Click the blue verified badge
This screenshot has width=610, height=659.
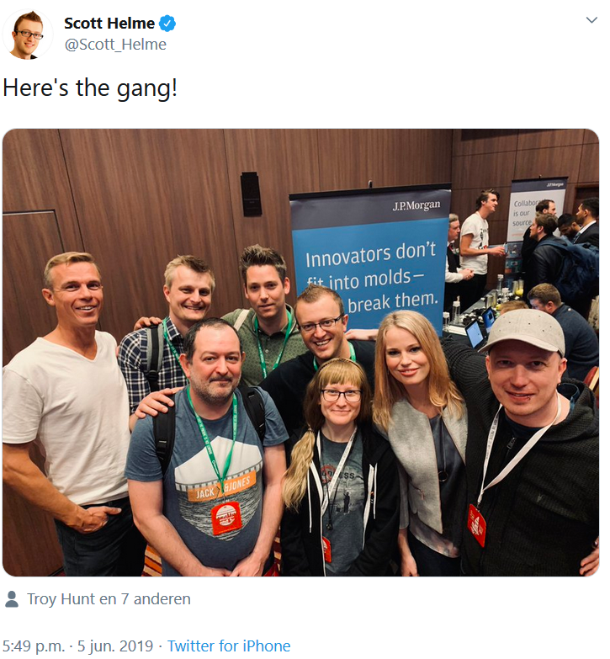[167, 24]
